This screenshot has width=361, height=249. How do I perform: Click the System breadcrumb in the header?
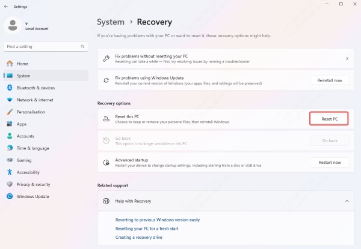click(x=111, y=22)
